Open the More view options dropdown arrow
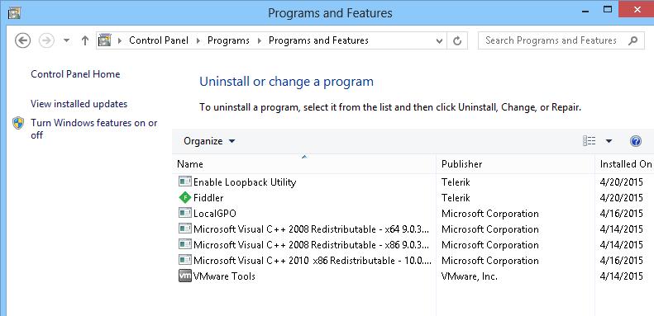Image resolution: width=654 pixels, height=316 pixels. [609, 141]
